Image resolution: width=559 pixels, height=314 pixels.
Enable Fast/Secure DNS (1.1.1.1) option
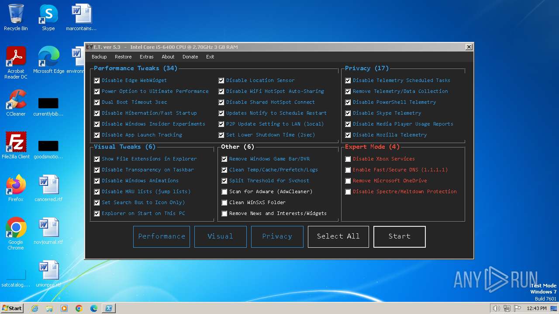pyautogui.click(x=348, y=170)
